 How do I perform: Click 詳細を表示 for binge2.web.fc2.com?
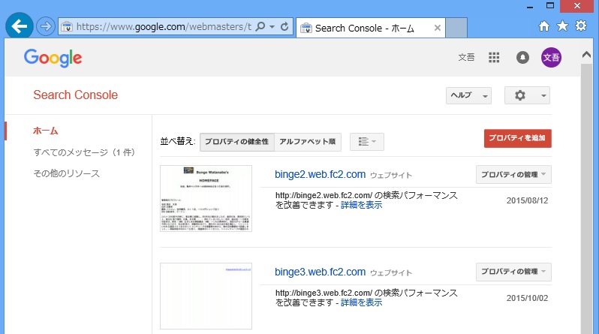pyautogui.click(x=361, y=205)
